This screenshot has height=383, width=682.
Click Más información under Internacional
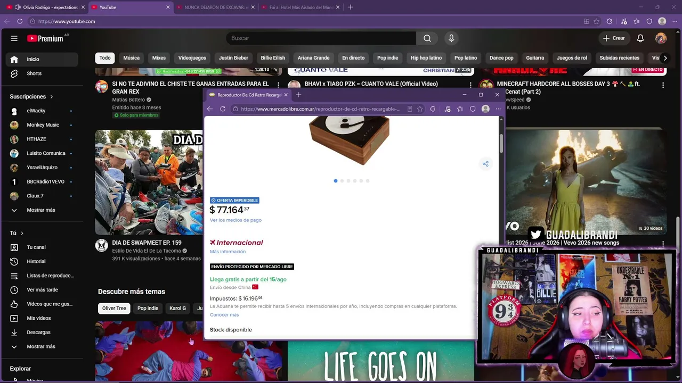pos(228,252)
